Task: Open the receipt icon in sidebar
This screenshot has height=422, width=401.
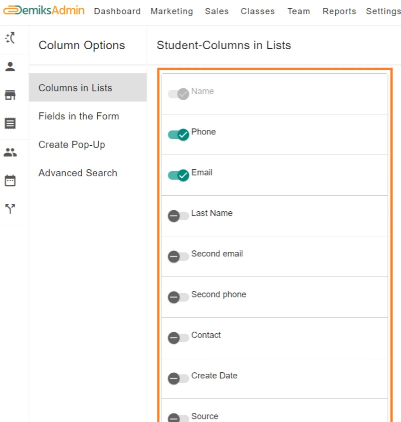Action: pos(10,123)
